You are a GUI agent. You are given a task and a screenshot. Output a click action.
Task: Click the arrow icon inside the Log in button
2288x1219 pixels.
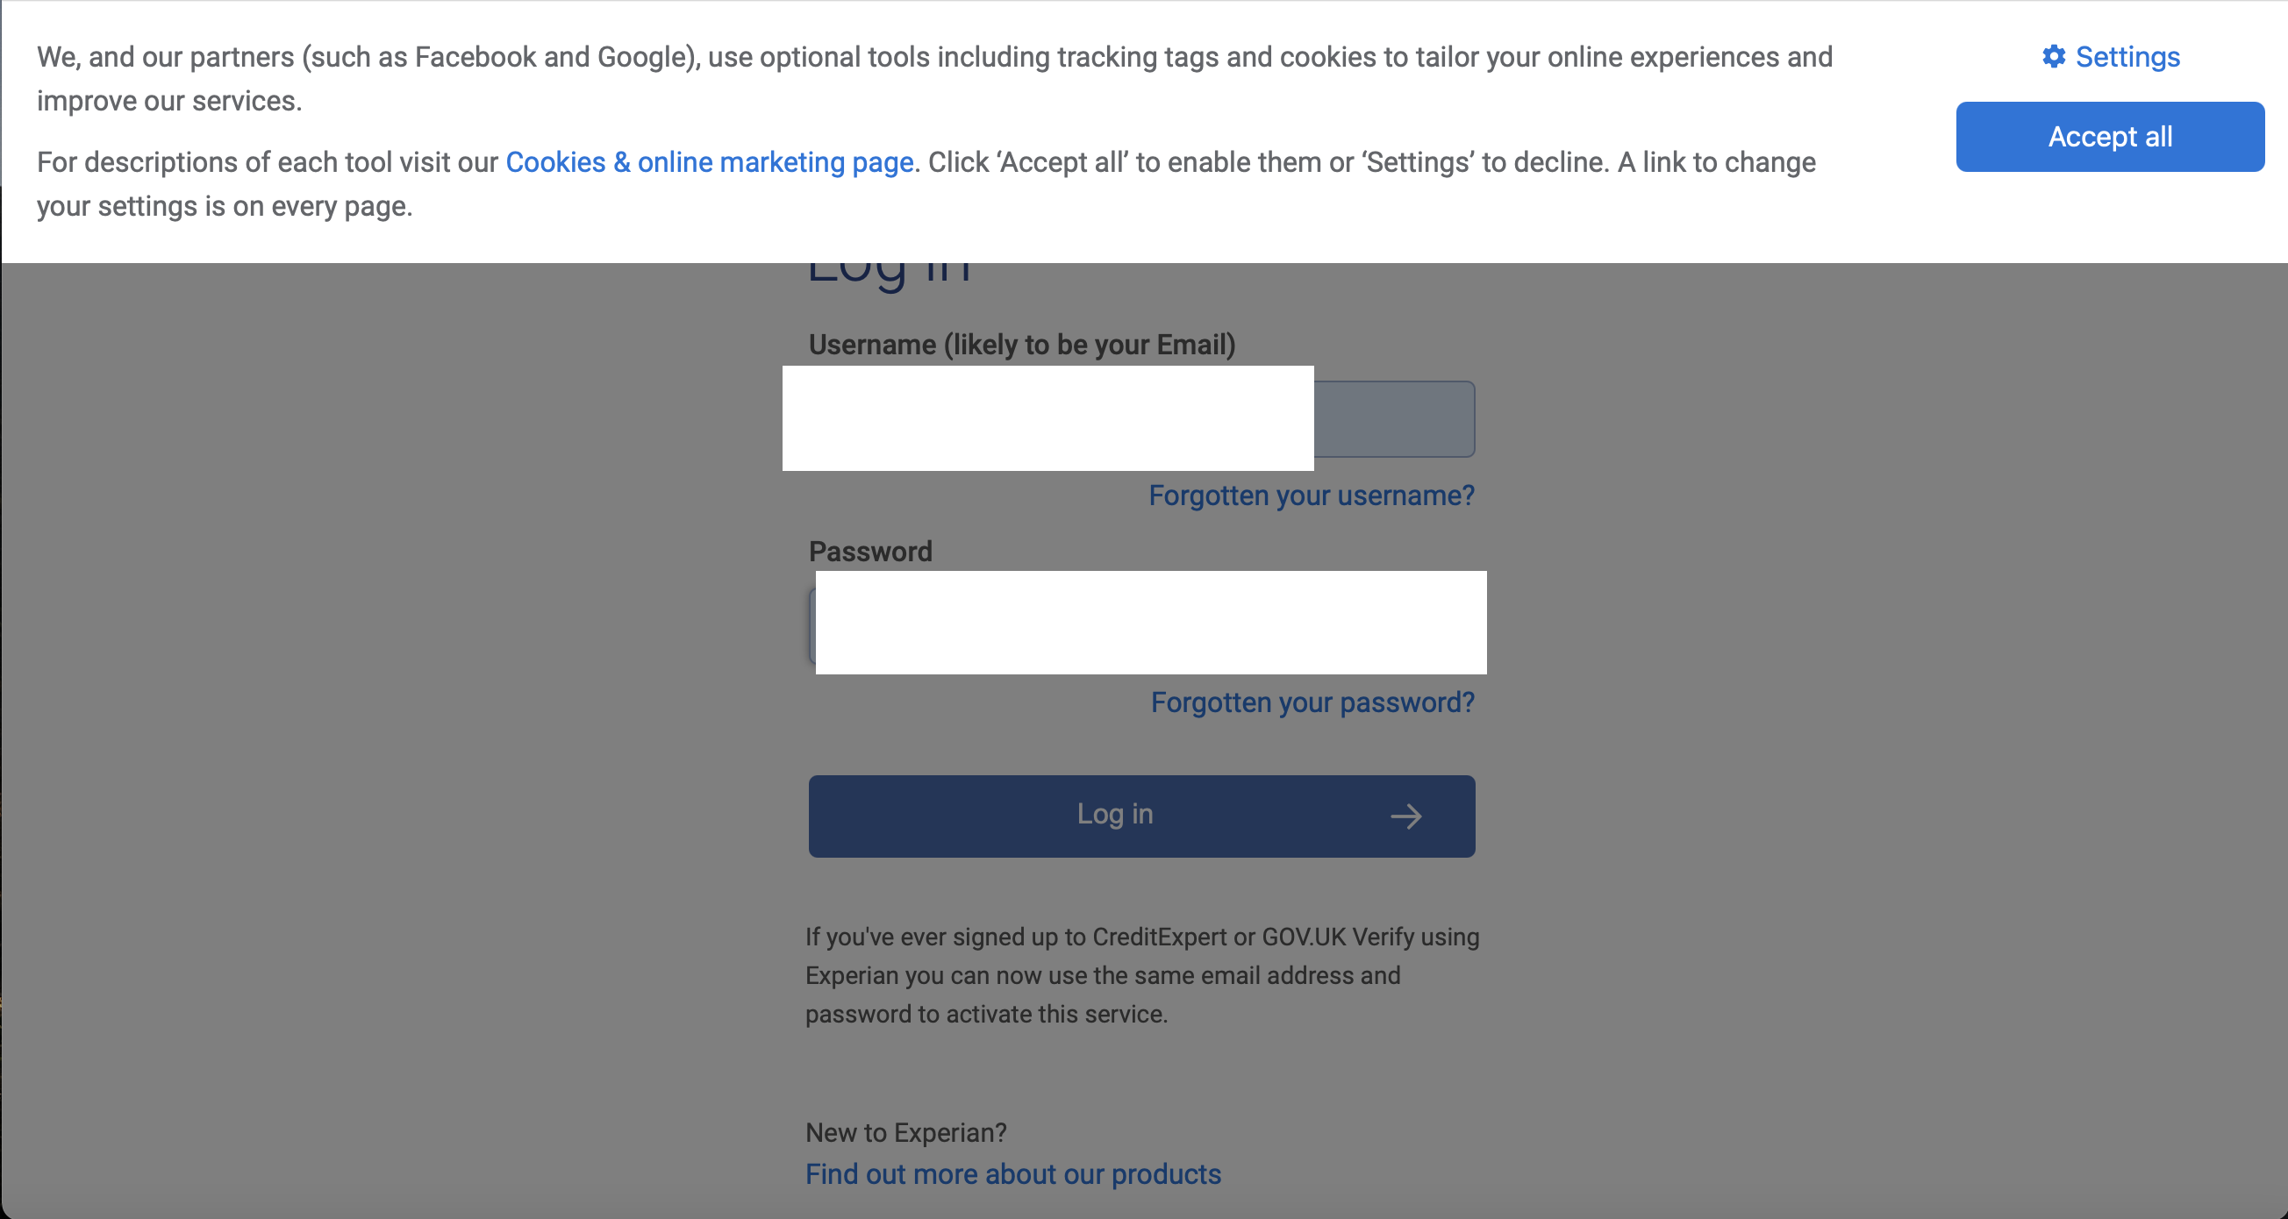(1408, 816)
